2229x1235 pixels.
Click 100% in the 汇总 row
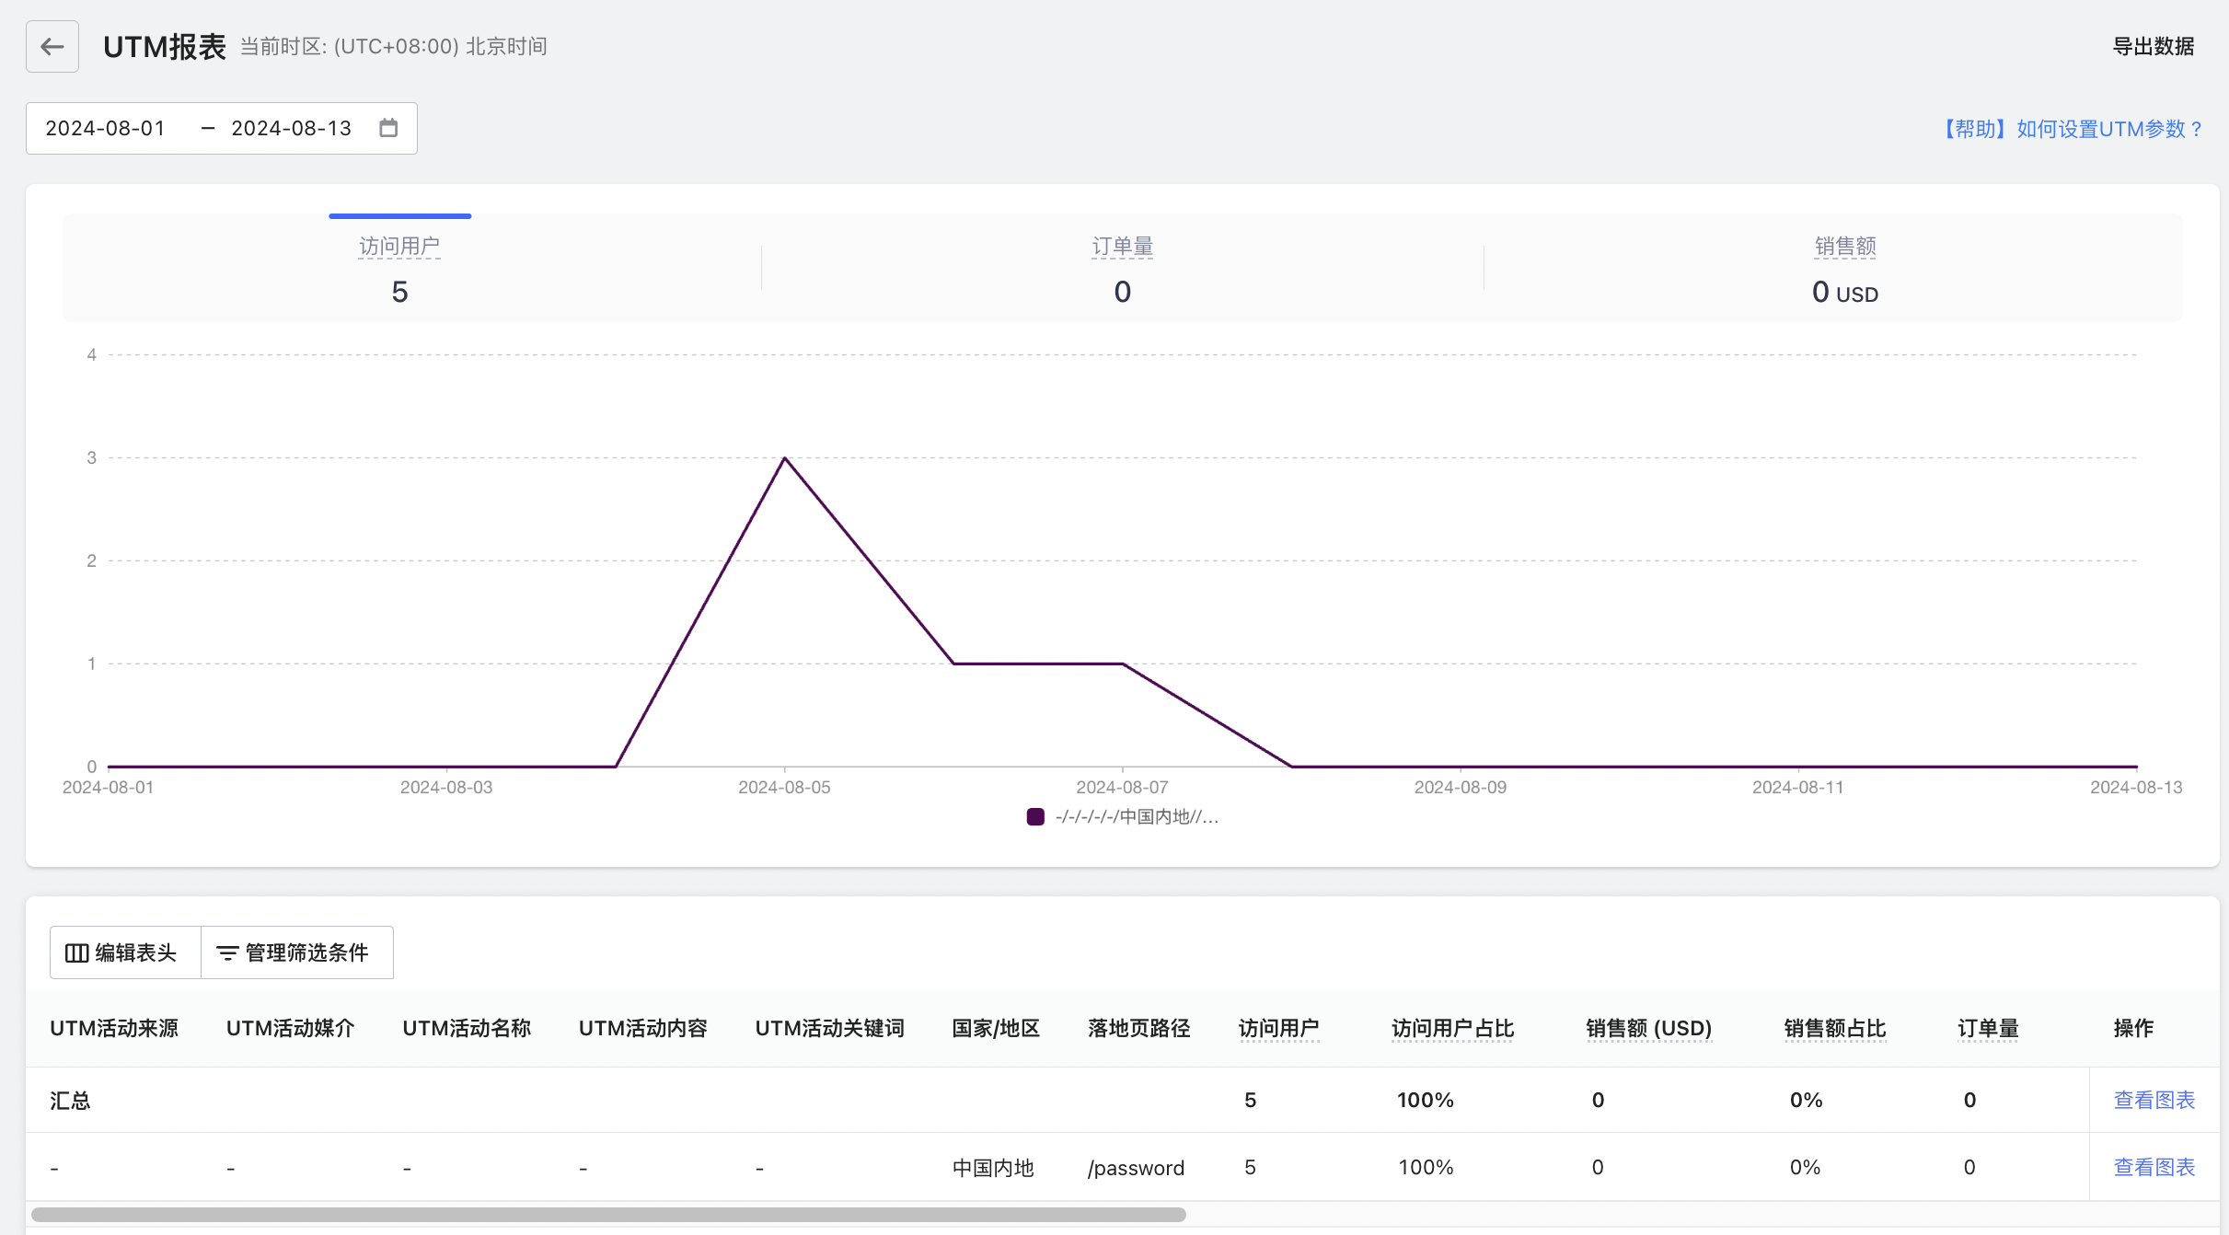[1425, 1100]
